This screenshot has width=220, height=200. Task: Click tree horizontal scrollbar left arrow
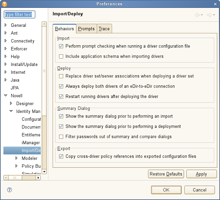[6, 178]
